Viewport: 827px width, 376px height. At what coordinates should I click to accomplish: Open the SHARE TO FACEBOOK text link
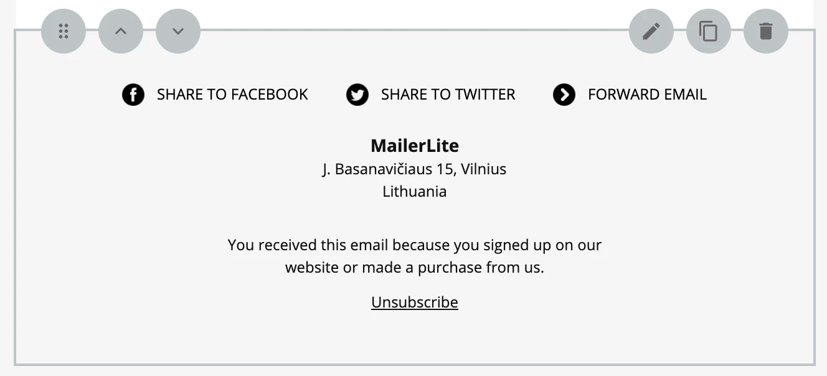coord(232,95)
